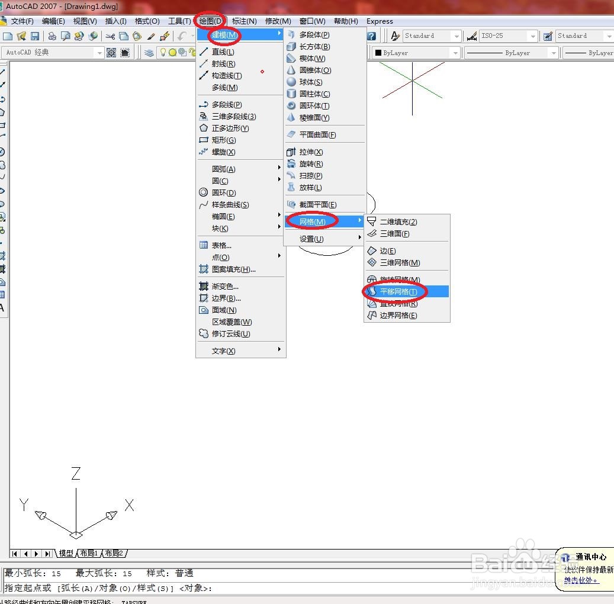Choose 拉伸 extrude from modeling submenu
This screenshot has width=614, height=604.
[324, 152]
